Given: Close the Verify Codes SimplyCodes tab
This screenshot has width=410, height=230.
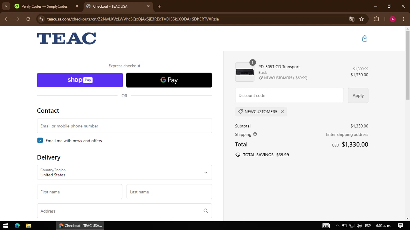Looking at the screenshot, I should pyautogui.click(x=77, y=6).
